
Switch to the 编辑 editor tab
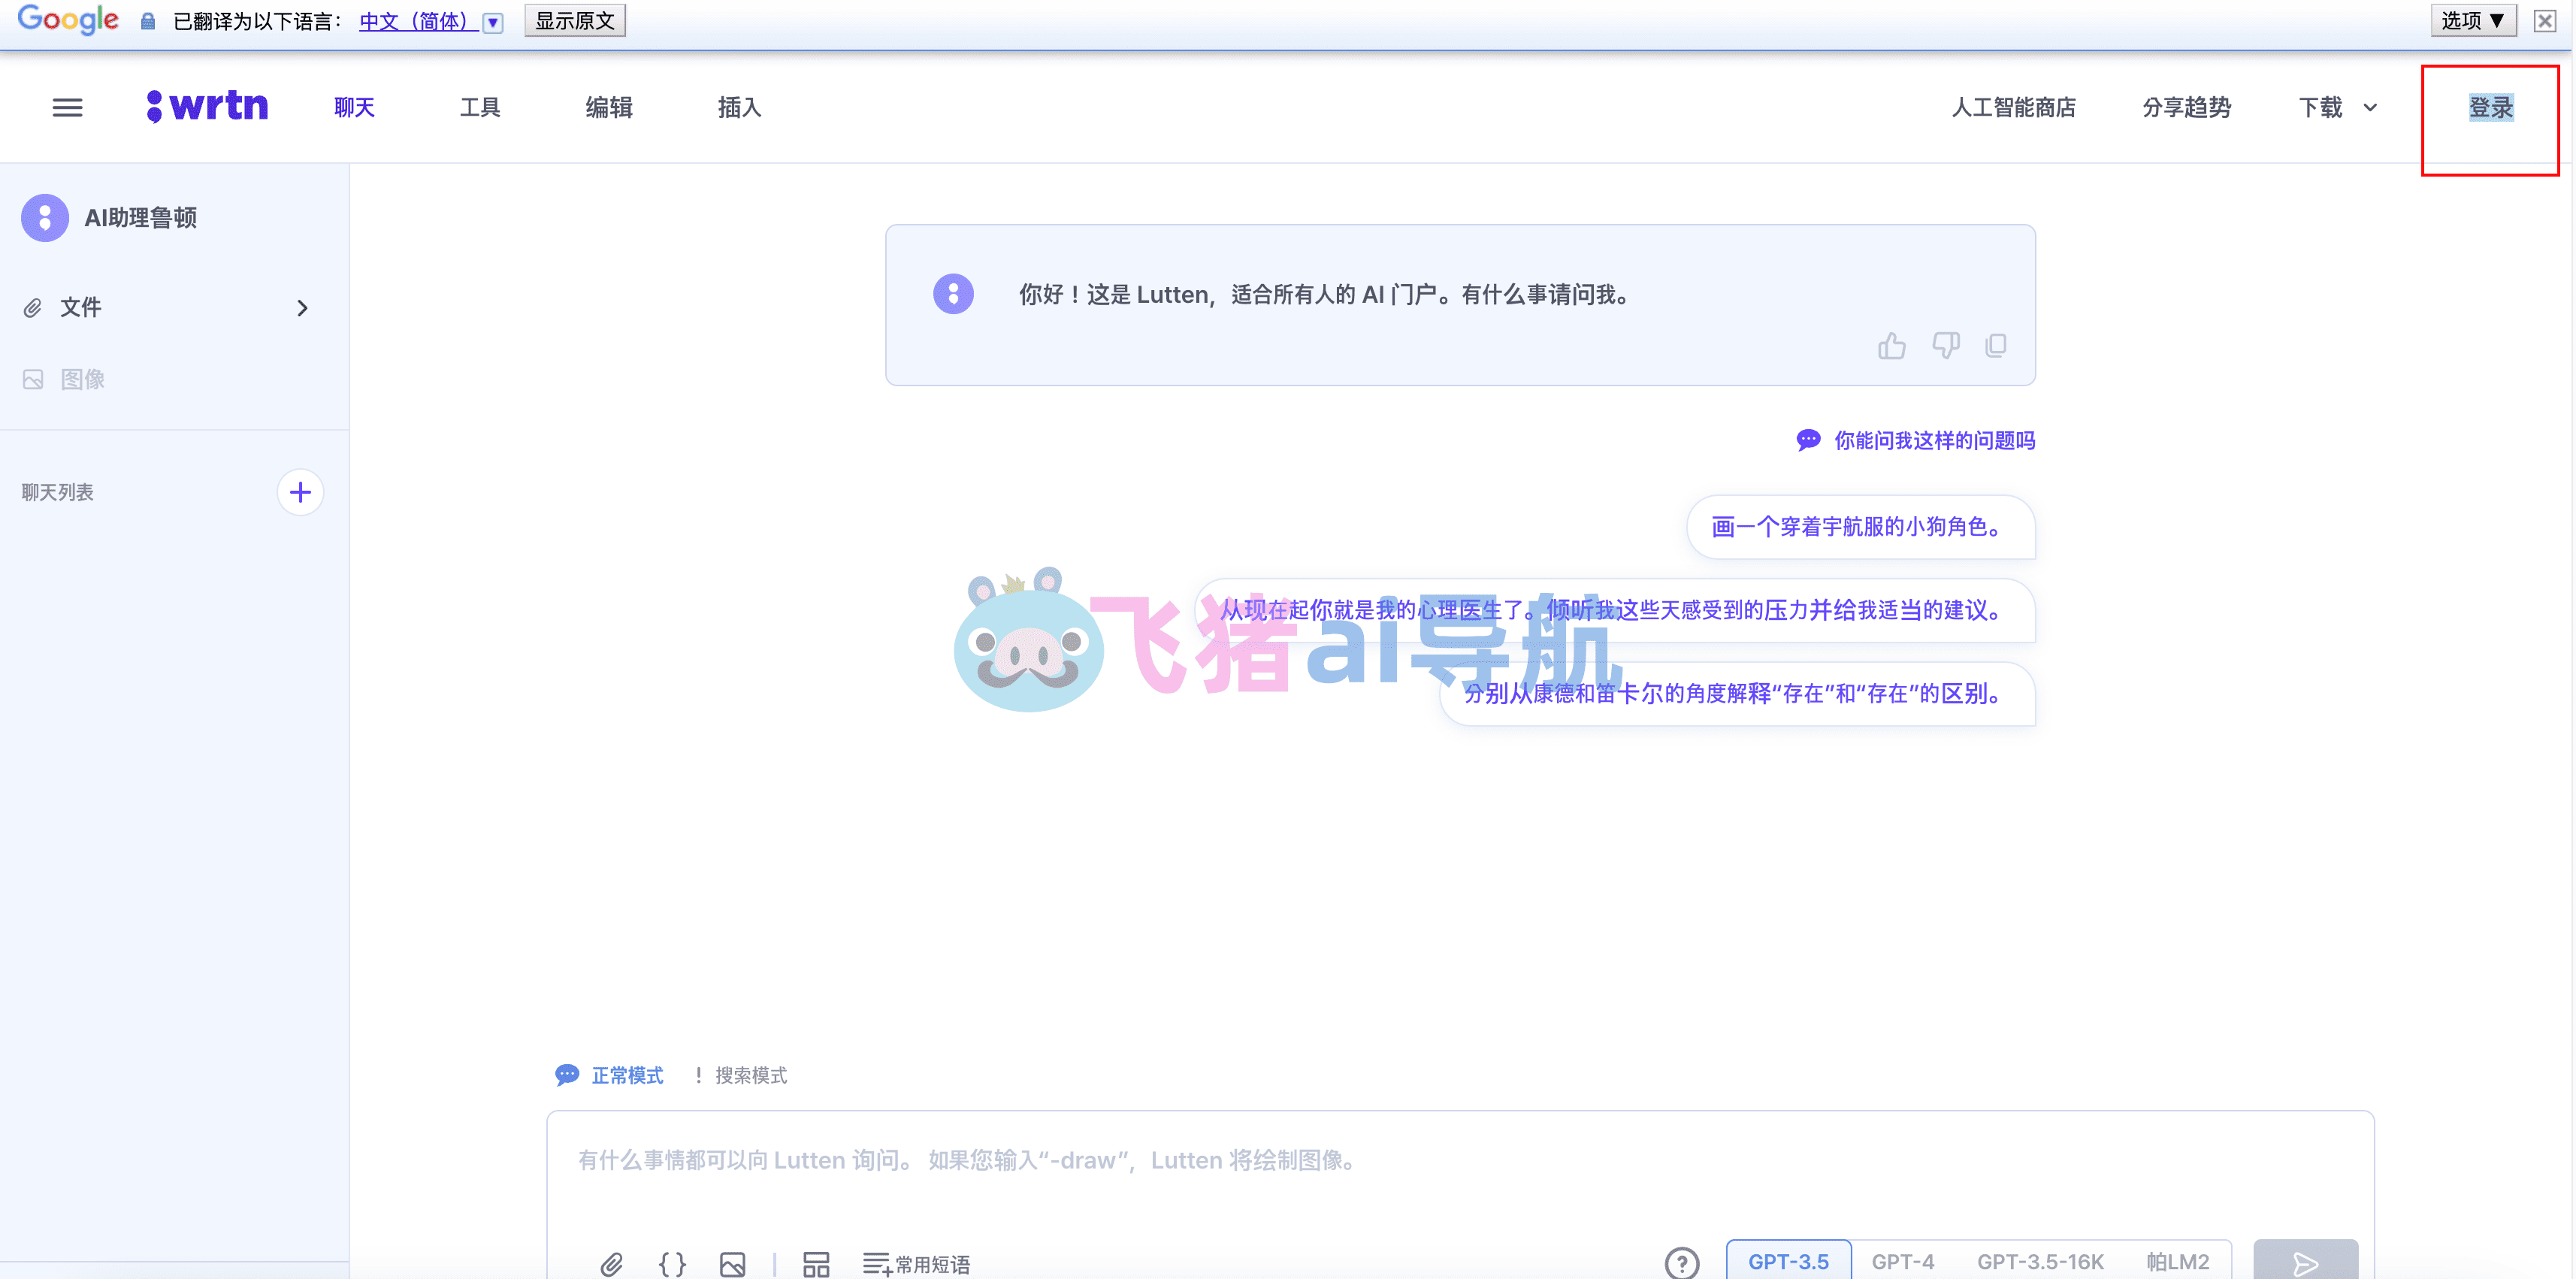pyautogui.click(x=608, y=107)
